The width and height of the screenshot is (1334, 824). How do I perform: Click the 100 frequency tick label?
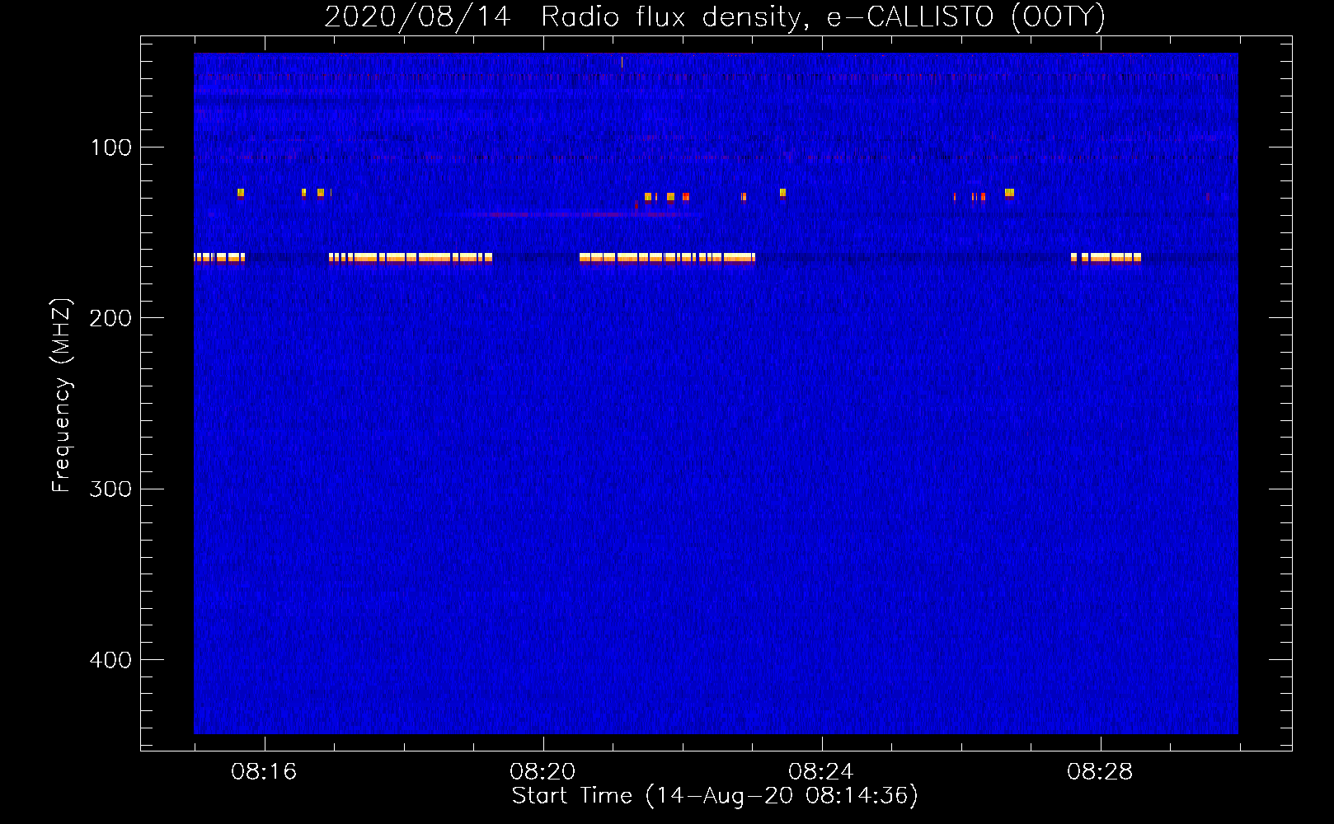(110, 147)
